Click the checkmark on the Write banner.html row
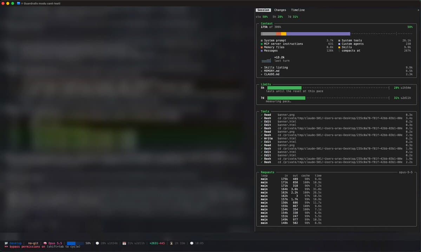 click(262, 138)
